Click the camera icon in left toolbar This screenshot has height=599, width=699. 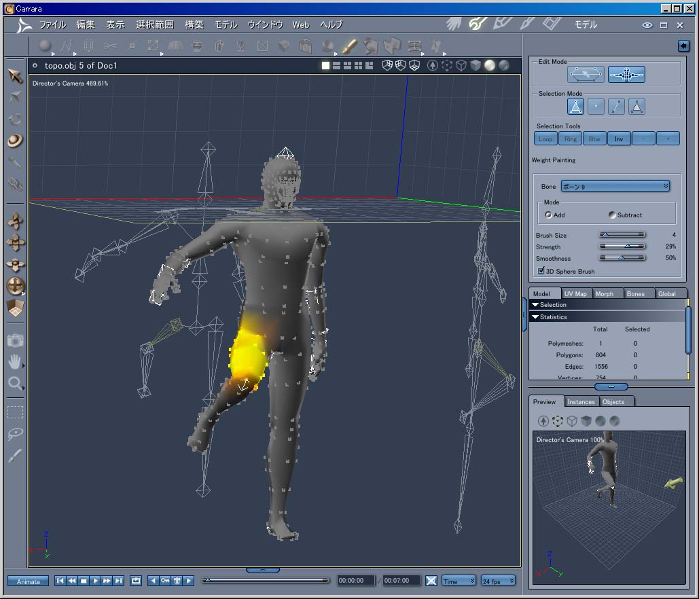[x=15, y=340]
